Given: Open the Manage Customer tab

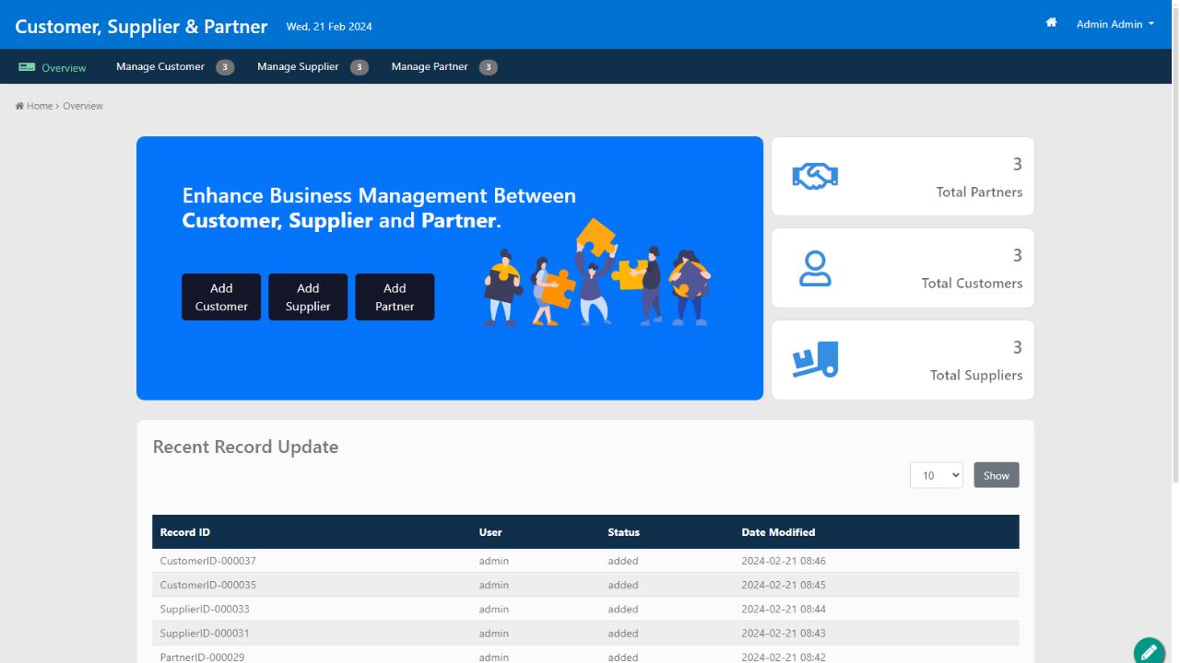Looking at the screenshot, I should point(160,67).
